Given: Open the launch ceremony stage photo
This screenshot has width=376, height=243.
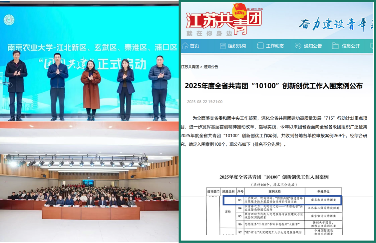Looking at the screenshot, I should pyautogui.click(x=89, y=61).
